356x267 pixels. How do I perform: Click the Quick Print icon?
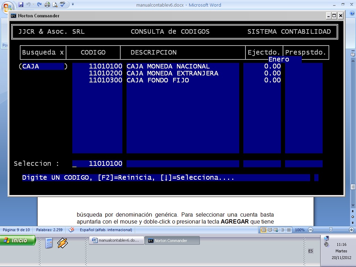(47, 4)
